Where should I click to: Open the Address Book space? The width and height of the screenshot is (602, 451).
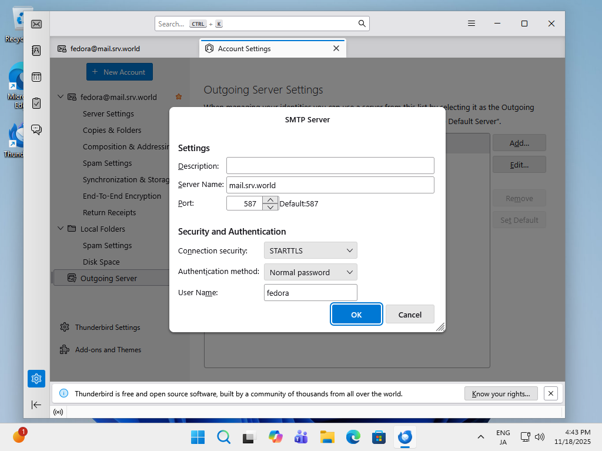pos(36,51)
